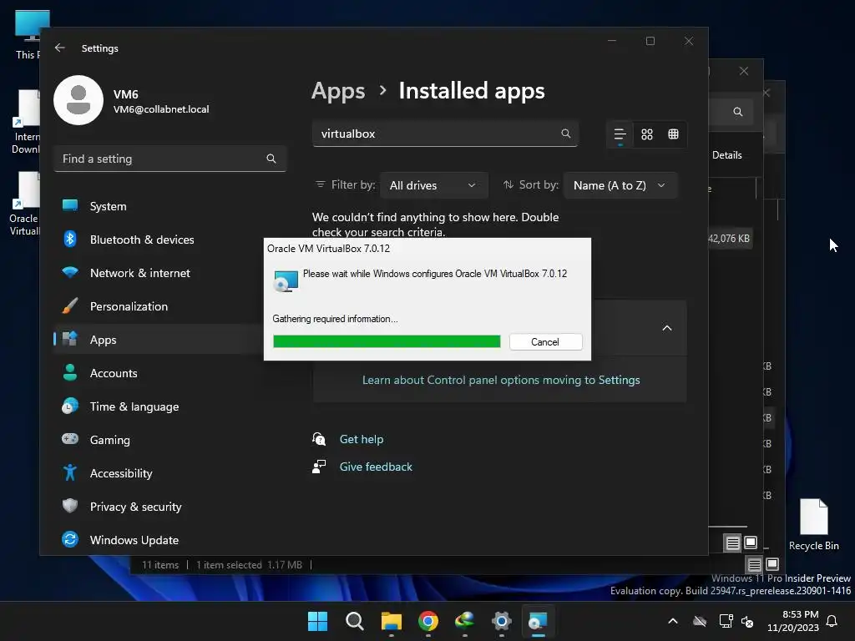This screenshot has width=855, height=641.
Task: Open the VM6 user profile picture
Action: point(78,100)
